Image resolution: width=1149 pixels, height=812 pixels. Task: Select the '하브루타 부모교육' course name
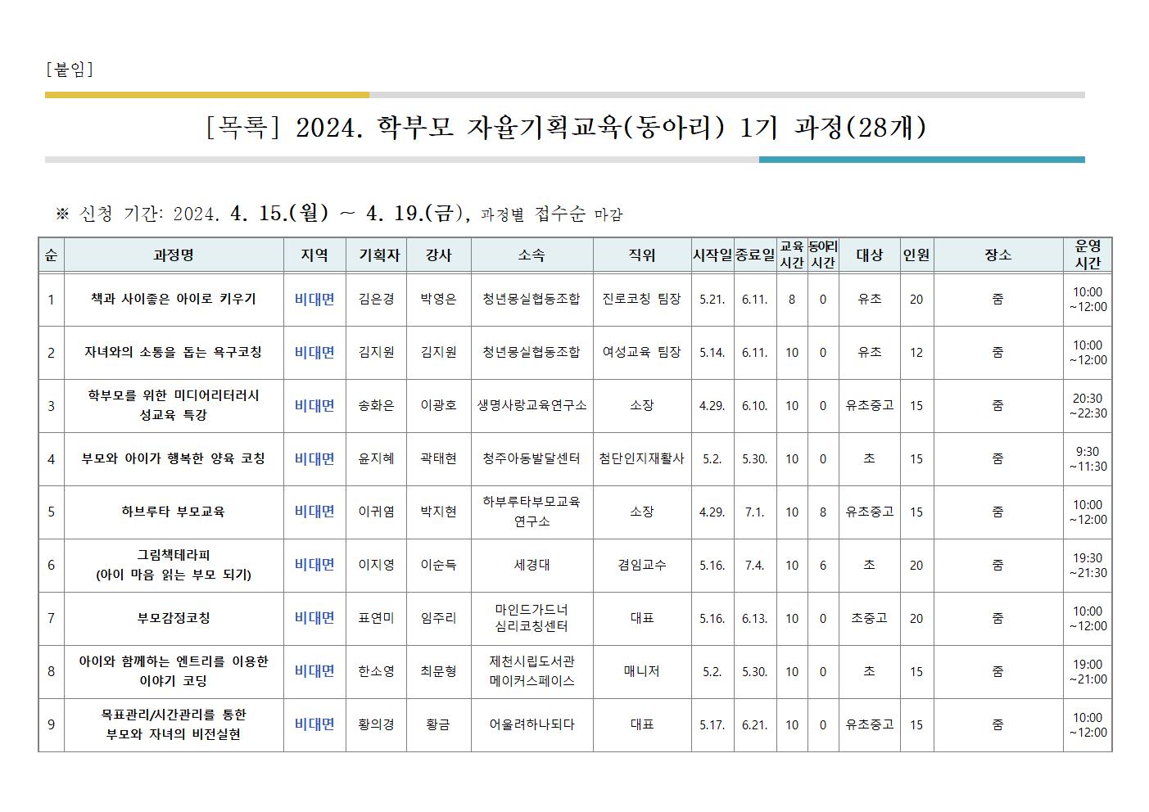tap(174, 512)
